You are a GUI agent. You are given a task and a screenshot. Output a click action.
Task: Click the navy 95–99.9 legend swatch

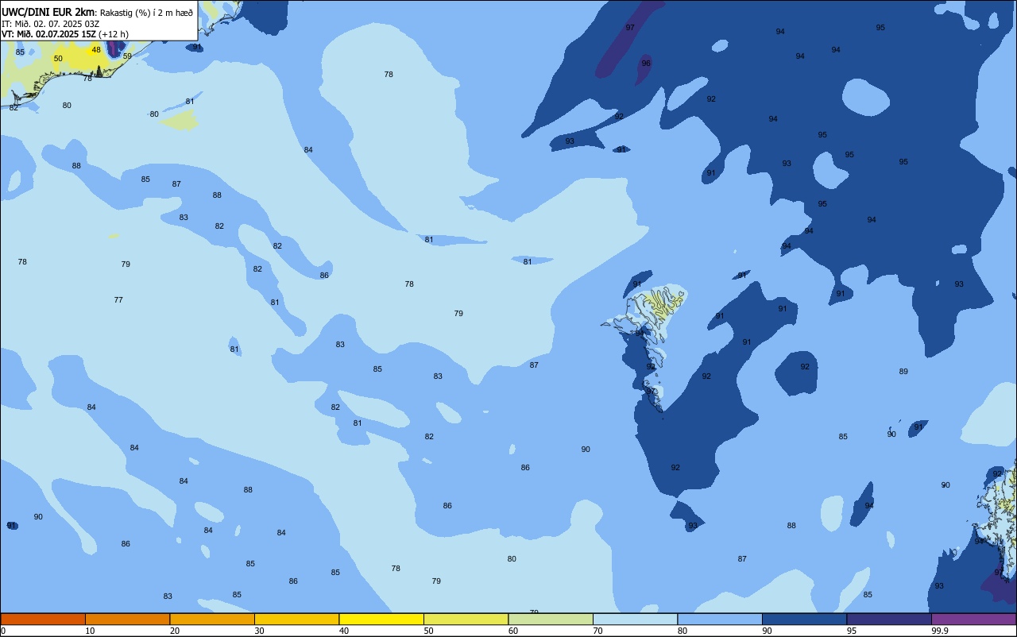pos(889,619)
